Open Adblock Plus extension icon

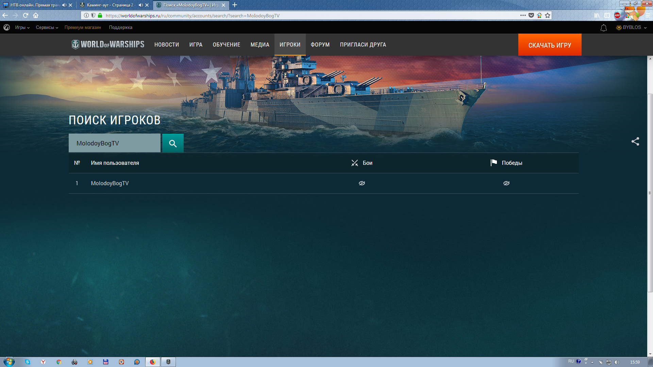(617, 15)
